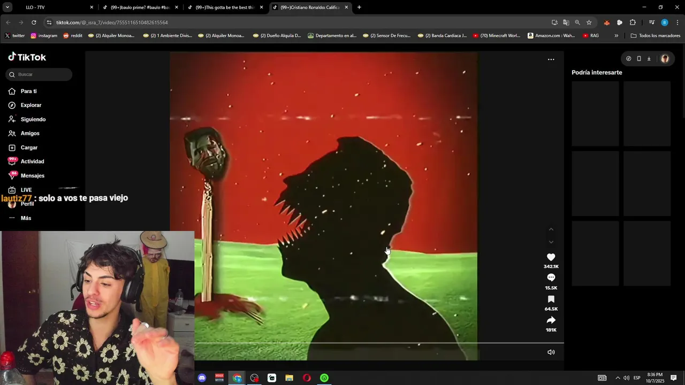The width and height of the screenshot is (685, 385).
Task: Open Opera from the taskbar
Action: point(307,378)
